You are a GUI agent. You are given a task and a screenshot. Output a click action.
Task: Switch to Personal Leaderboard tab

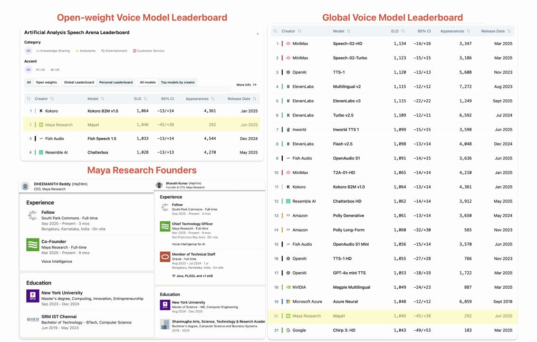[x=116, y=82]
